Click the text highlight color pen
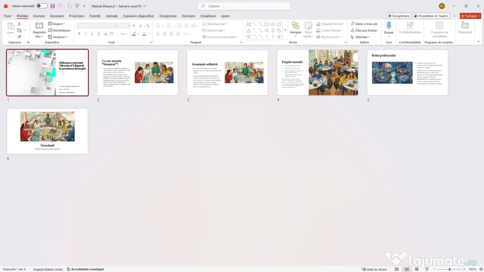This screenshot has width=484, height=272. 134,34
